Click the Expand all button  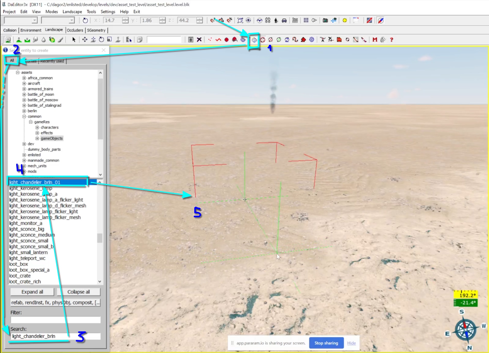[32, 292]
